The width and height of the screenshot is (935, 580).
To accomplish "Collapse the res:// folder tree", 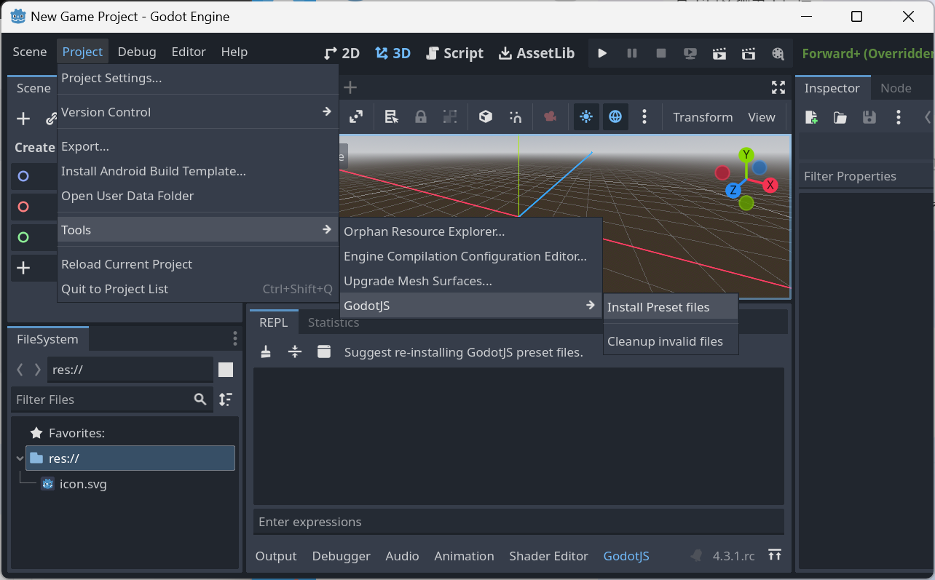I will point(20,458).
